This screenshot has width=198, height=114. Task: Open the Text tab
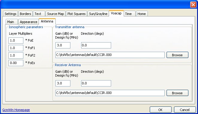point(39,14)
